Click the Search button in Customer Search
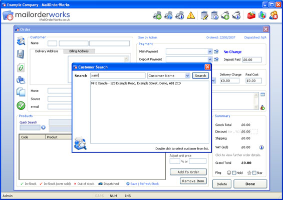 point(200,75)
